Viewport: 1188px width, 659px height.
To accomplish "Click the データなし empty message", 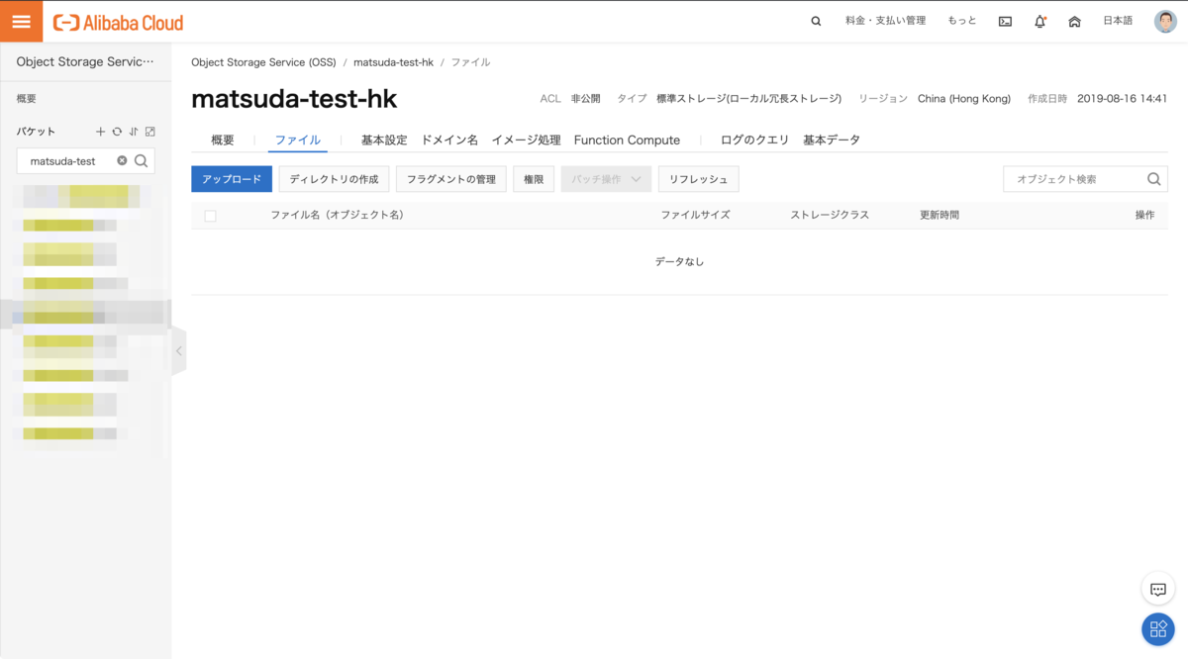I will 679,262.
